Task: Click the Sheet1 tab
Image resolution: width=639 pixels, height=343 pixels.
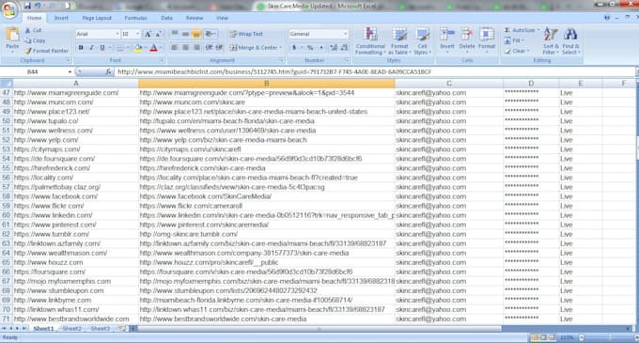Action: click(43, 328)
